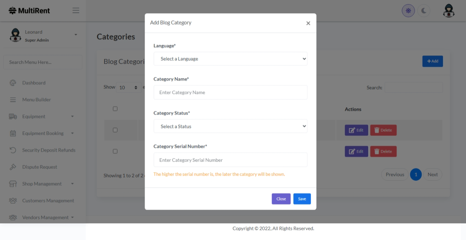Click the Enter Category Name field

point(230,92)
